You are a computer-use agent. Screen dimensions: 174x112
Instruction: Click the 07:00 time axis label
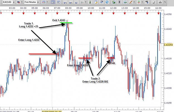[x=57, y=8]
